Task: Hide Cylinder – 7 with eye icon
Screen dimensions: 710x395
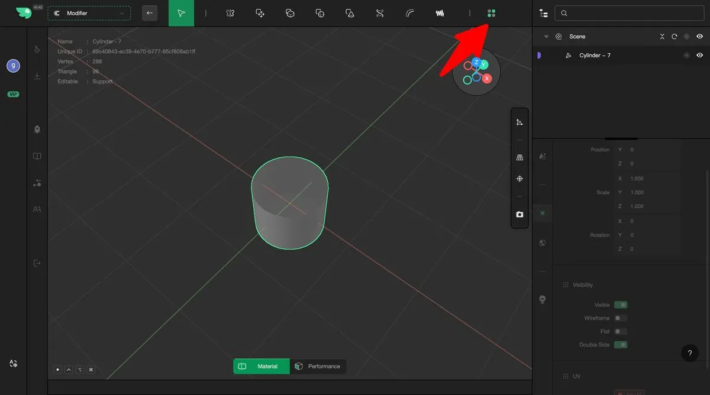Action: pyautogui.click(x=699, y=56)
